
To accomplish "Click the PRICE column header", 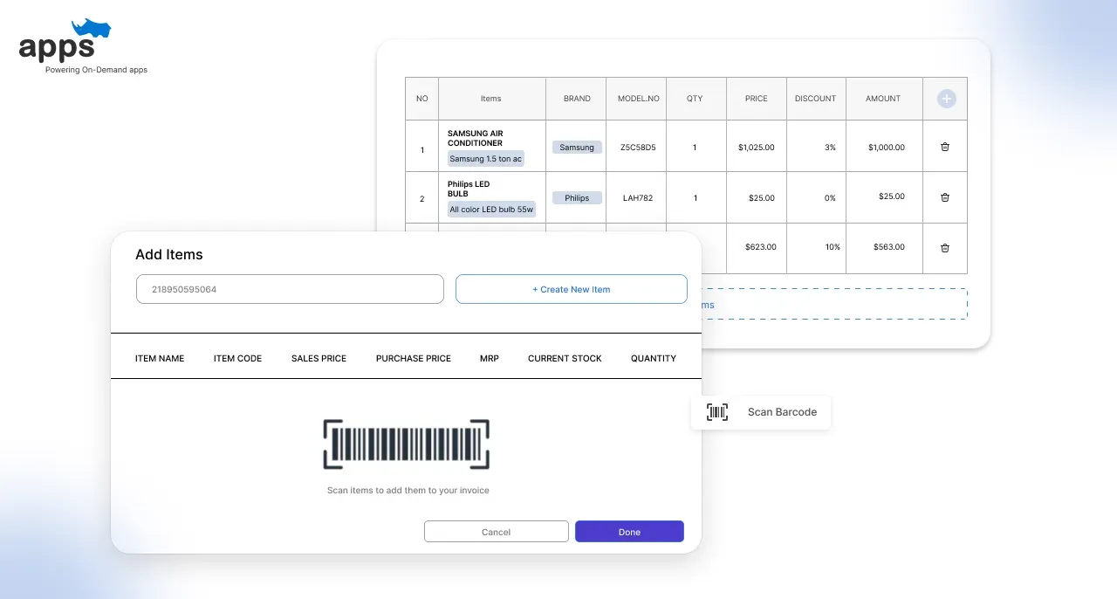I will [757, 99].
